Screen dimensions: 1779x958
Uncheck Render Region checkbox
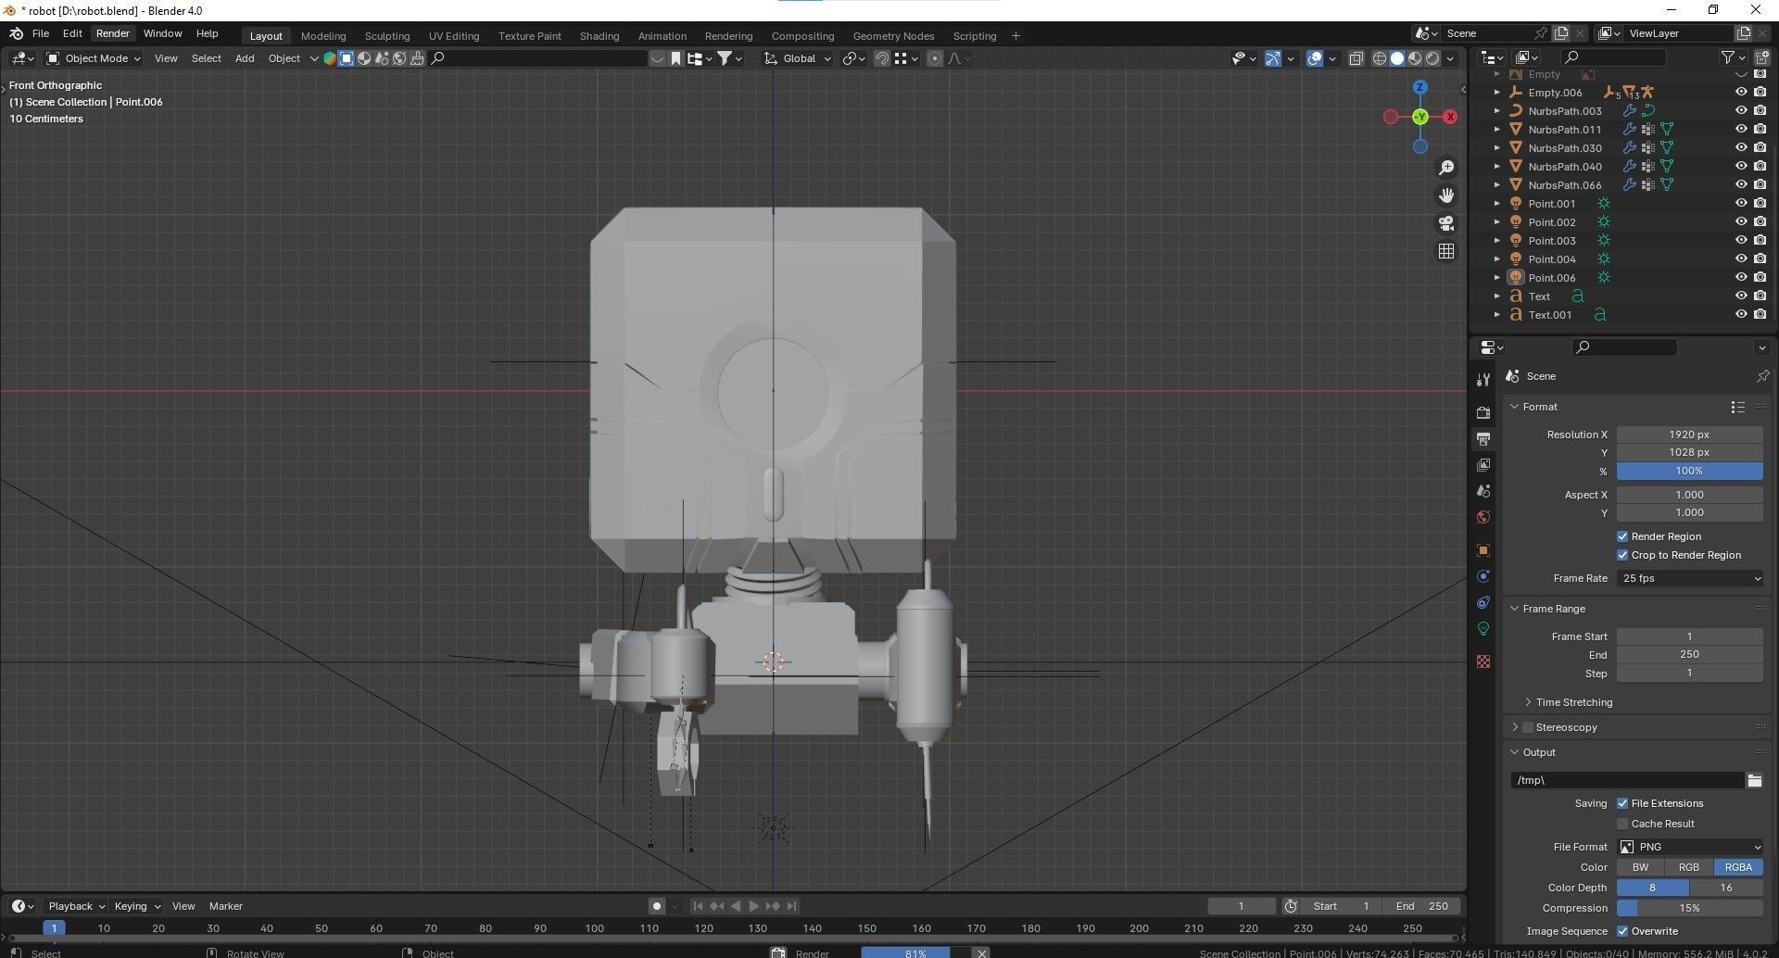click(1622, 536)
